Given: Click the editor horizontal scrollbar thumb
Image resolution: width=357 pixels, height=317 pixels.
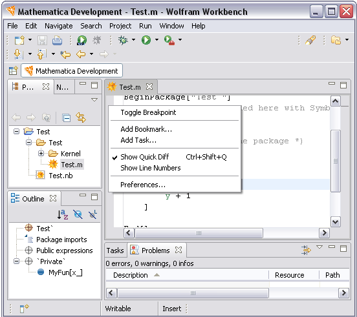Looking at the screenshot, I should (x=199, y=233).
